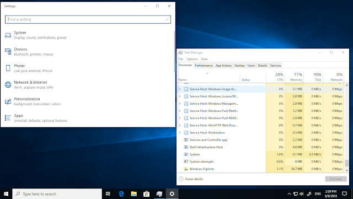Sort processes by Name column header
Image resolution: width=353 pixels, height=199 pixels.
coord(208,77)
